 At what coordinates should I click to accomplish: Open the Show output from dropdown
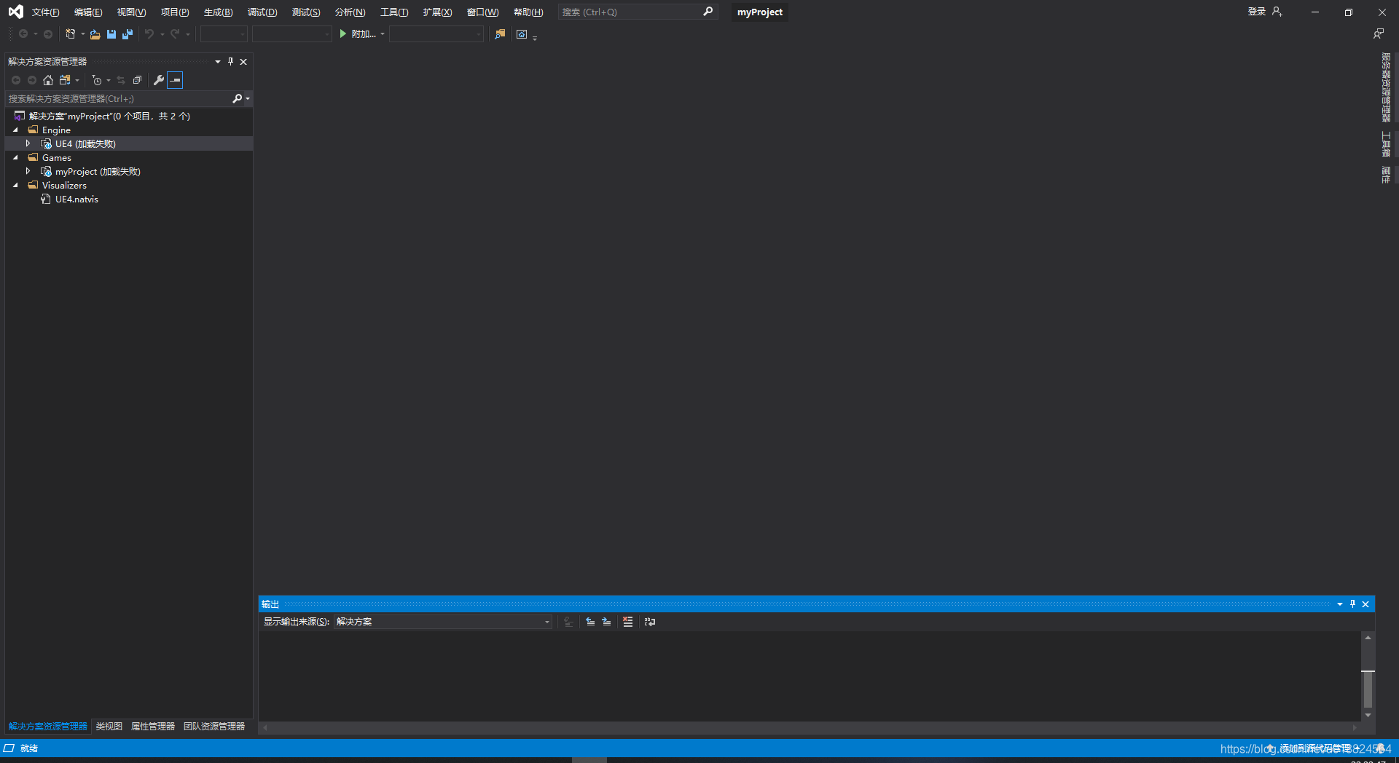[x=442, y=622]
